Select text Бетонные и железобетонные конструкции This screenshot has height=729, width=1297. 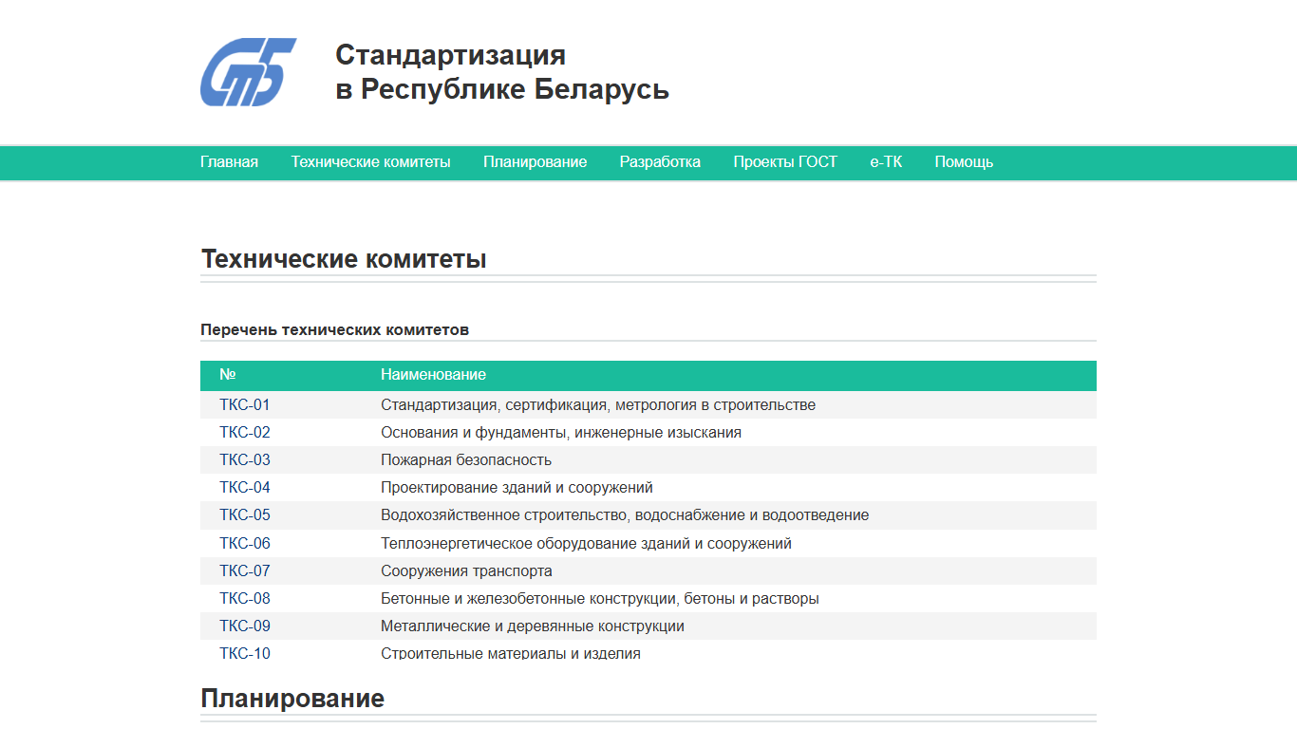[529, 598]
